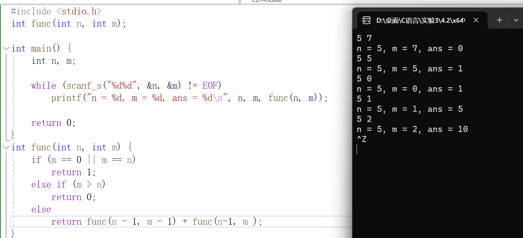This screenshot has height=238, width=523.
Task: Click the func prototype line ending with semicolon
Action: tap(69, 24)
